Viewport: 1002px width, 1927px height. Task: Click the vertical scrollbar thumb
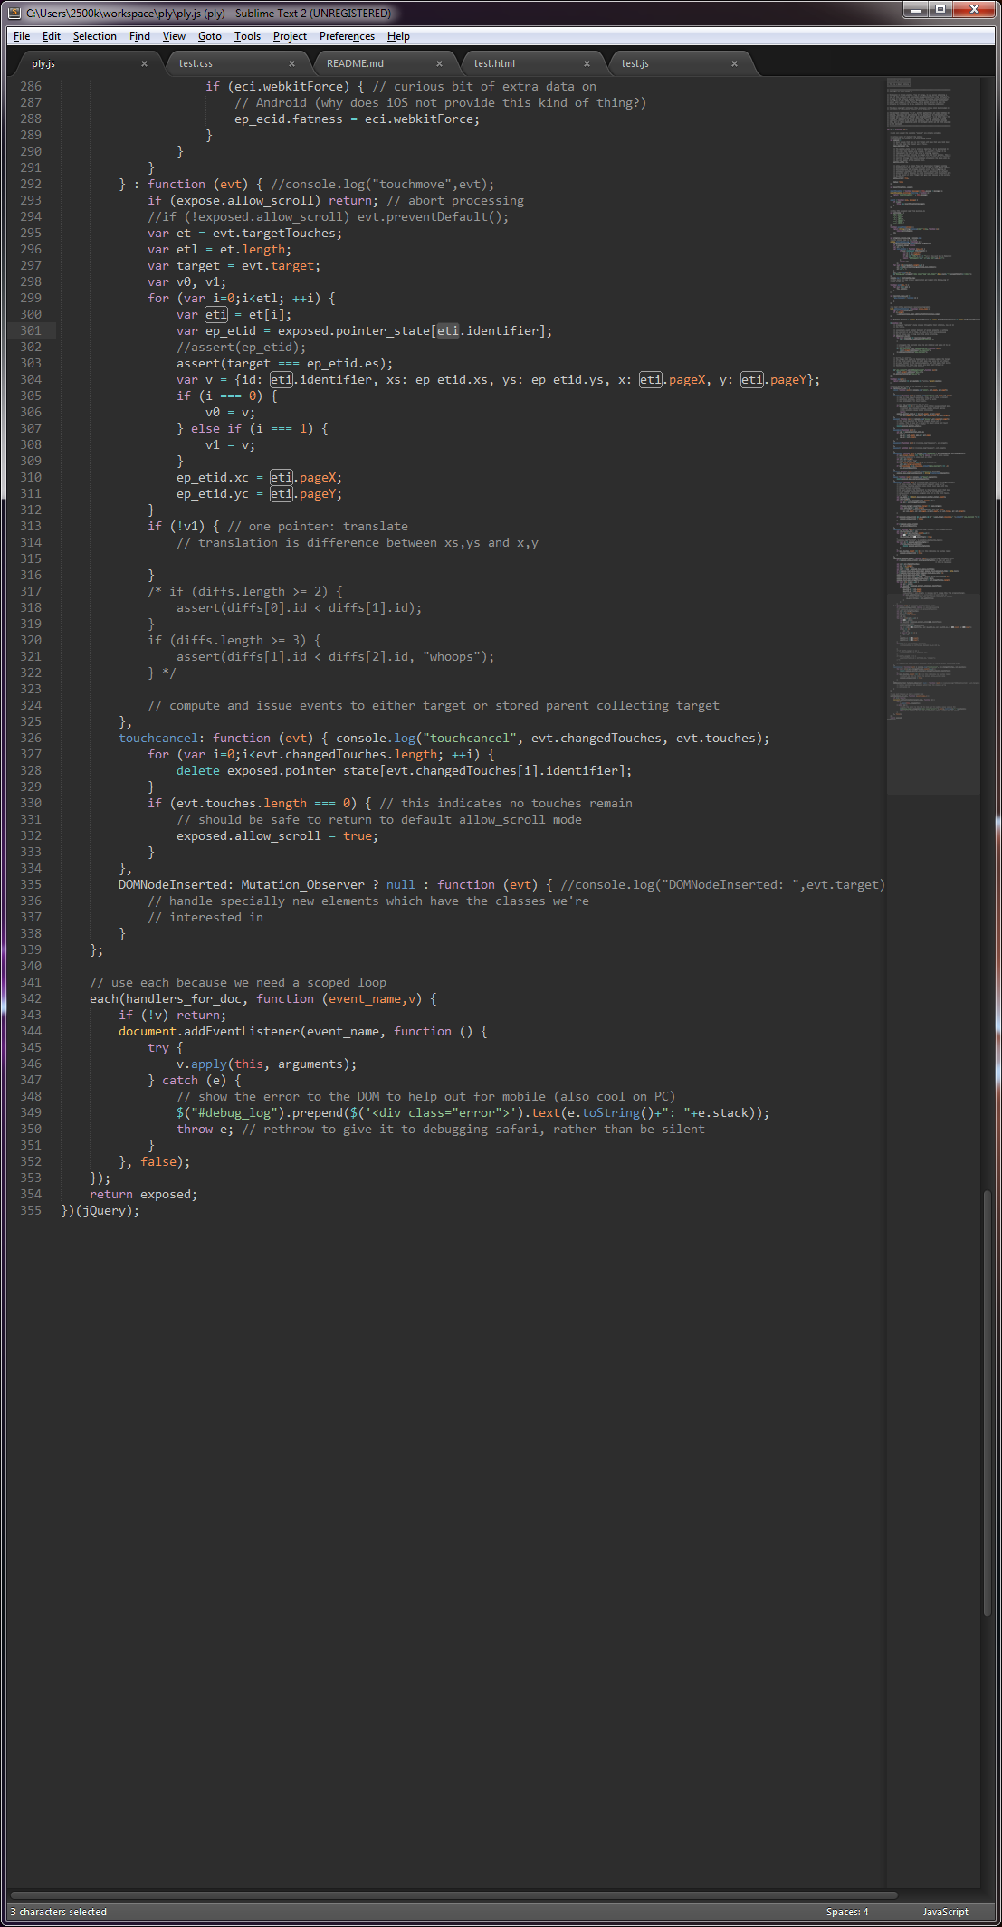987,1403
